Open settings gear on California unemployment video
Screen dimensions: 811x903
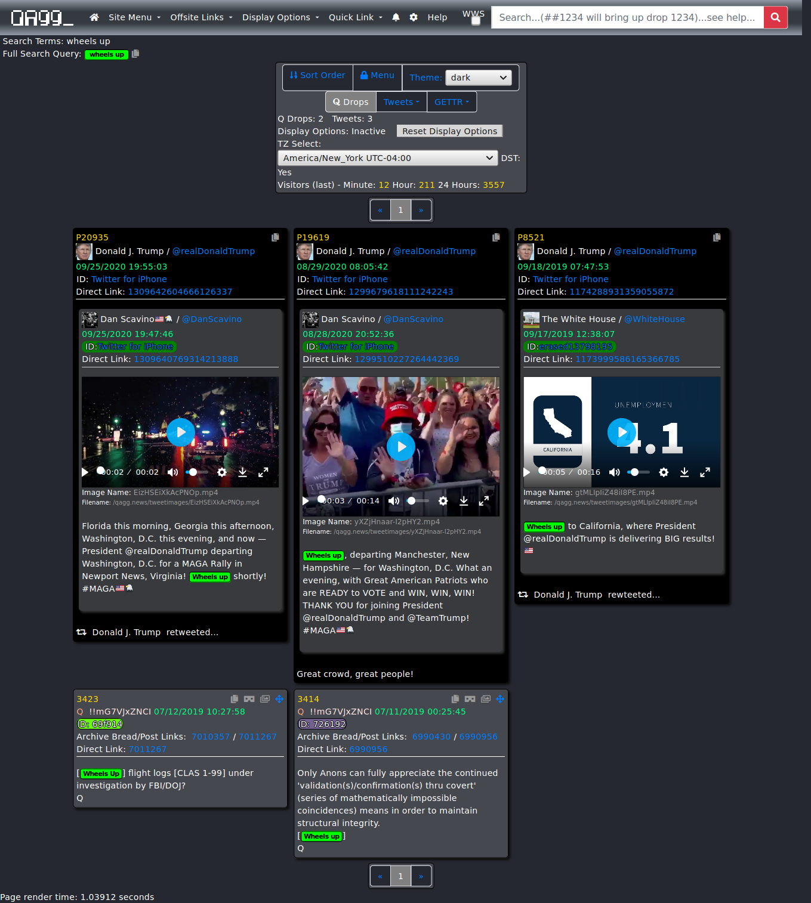[x=664, y=472]
